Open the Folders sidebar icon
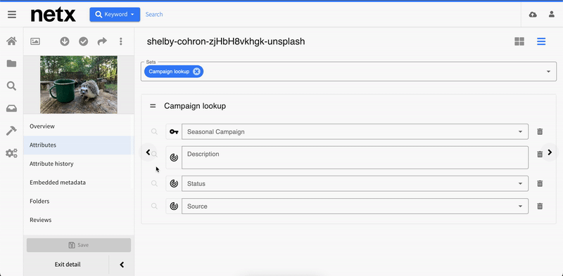This screenshot has height=276, width=563. click(x=11, y=63)
